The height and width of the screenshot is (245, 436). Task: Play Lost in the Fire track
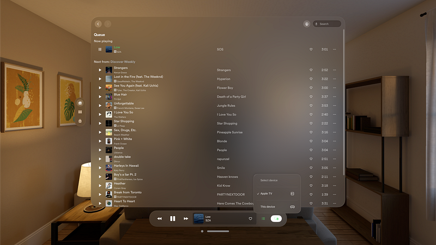(100, 79)
